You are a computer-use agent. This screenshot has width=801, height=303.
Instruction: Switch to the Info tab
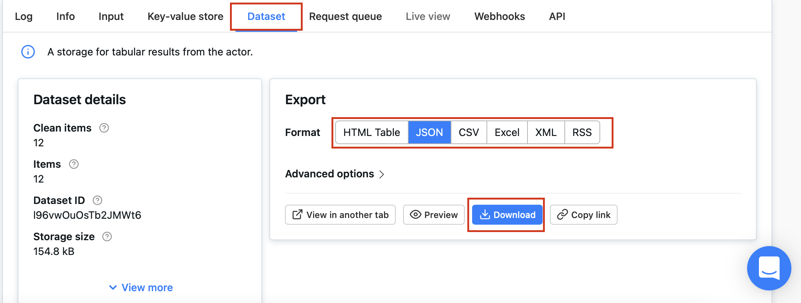(x=65, y=16)
